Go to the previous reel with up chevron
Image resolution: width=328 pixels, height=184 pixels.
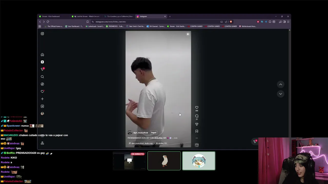pyautogui.click(x=281, y=84)
